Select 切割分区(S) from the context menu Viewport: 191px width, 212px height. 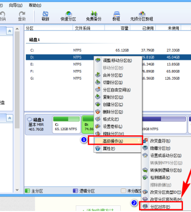[x=118, y=82]
